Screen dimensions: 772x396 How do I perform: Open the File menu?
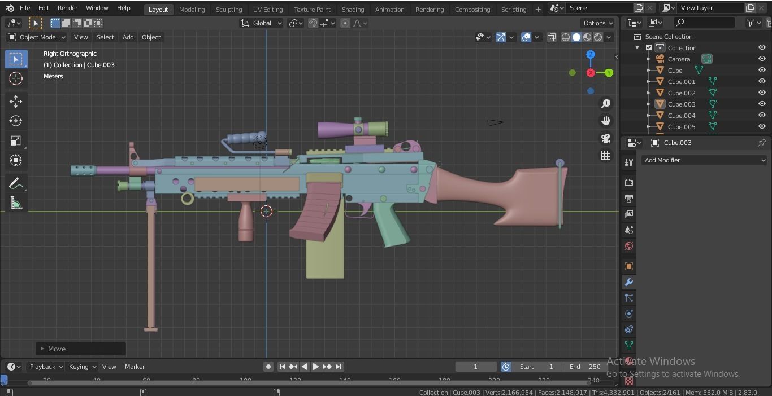(x=25, y=8)
